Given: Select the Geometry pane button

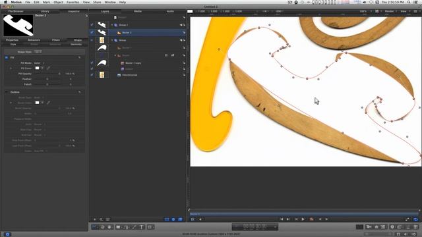Looking at the screenshot, I should coord(76,44).
